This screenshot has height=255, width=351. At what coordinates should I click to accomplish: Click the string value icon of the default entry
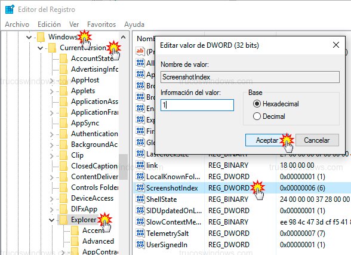140,51
